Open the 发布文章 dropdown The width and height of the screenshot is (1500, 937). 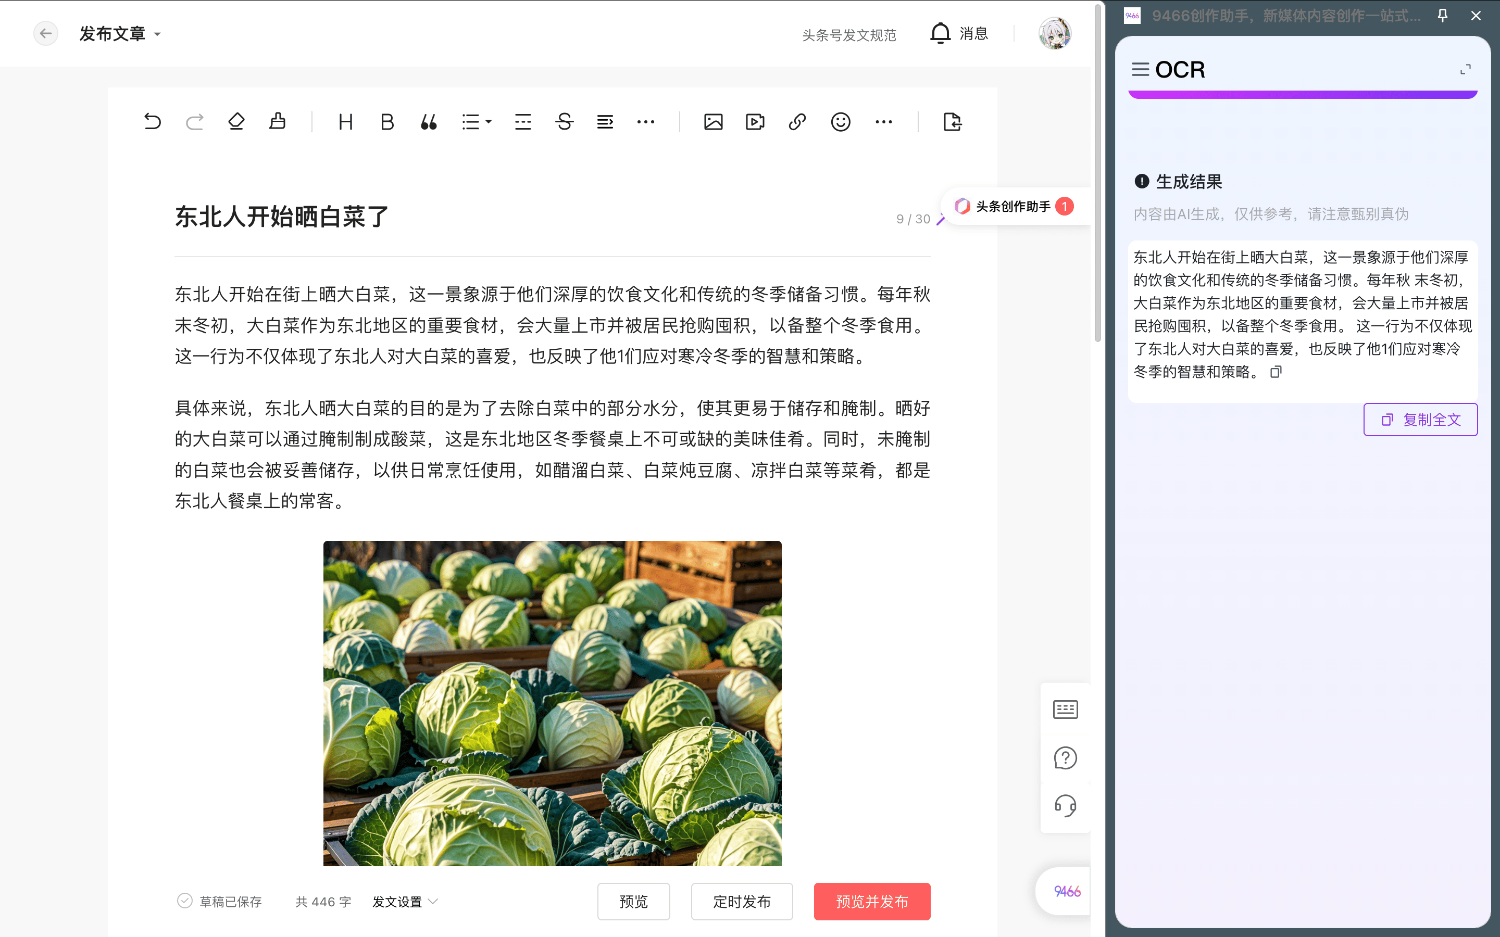[x=120, y=33]
